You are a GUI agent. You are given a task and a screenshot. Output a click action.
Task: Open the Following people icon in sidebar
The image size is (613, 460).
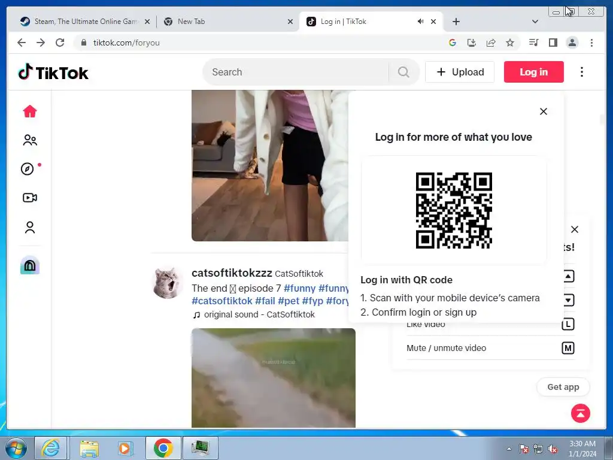tap(30, 140)
